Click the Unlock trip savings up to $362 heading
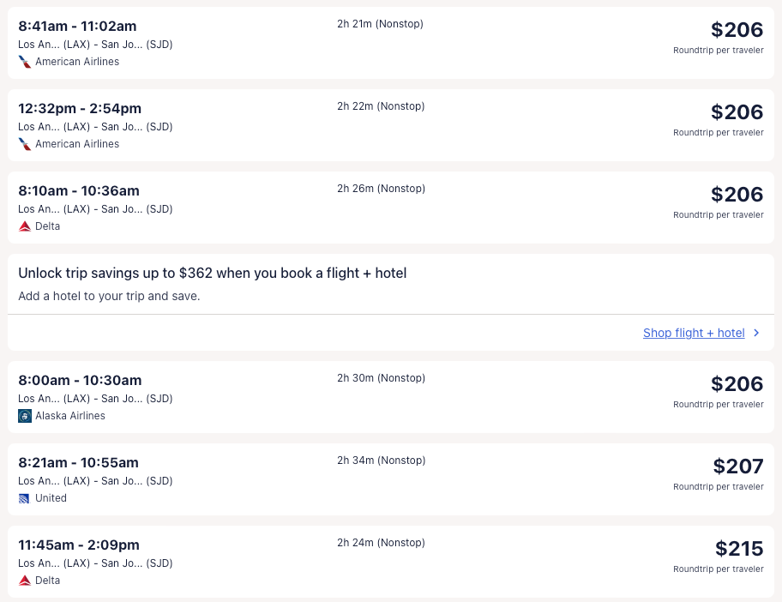Screen dimensions: 782x602 point(213,274)
